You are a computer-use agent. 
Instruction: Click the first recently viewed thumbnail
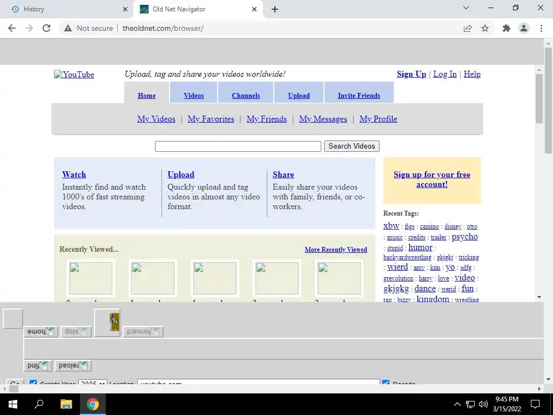(91, 278)
